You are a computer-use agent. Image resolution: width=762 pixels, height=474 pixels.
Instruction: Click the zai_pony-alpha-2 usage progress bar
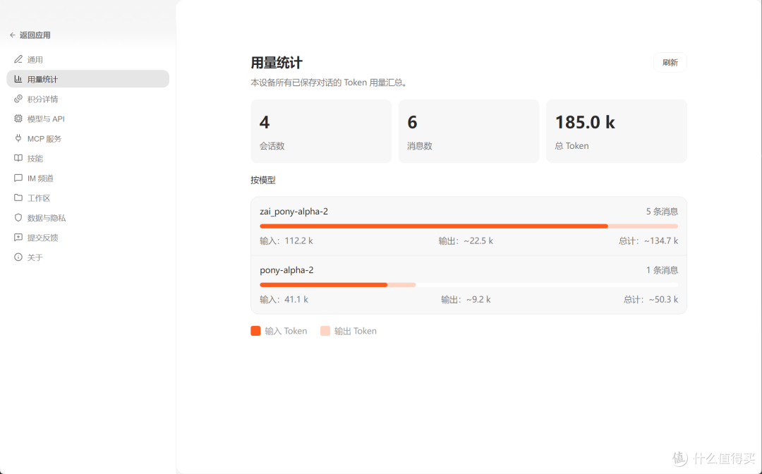(468, 226)
